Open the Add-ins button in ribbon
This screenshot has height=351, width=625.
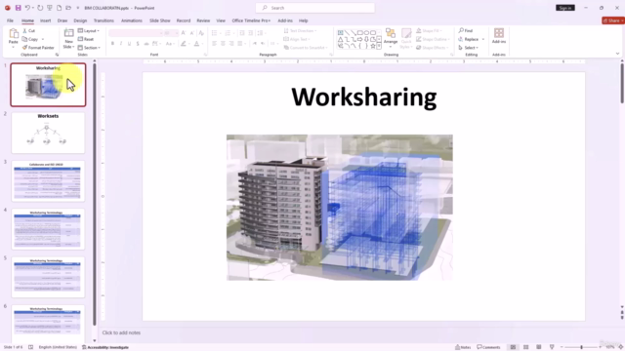click(499, 35)
